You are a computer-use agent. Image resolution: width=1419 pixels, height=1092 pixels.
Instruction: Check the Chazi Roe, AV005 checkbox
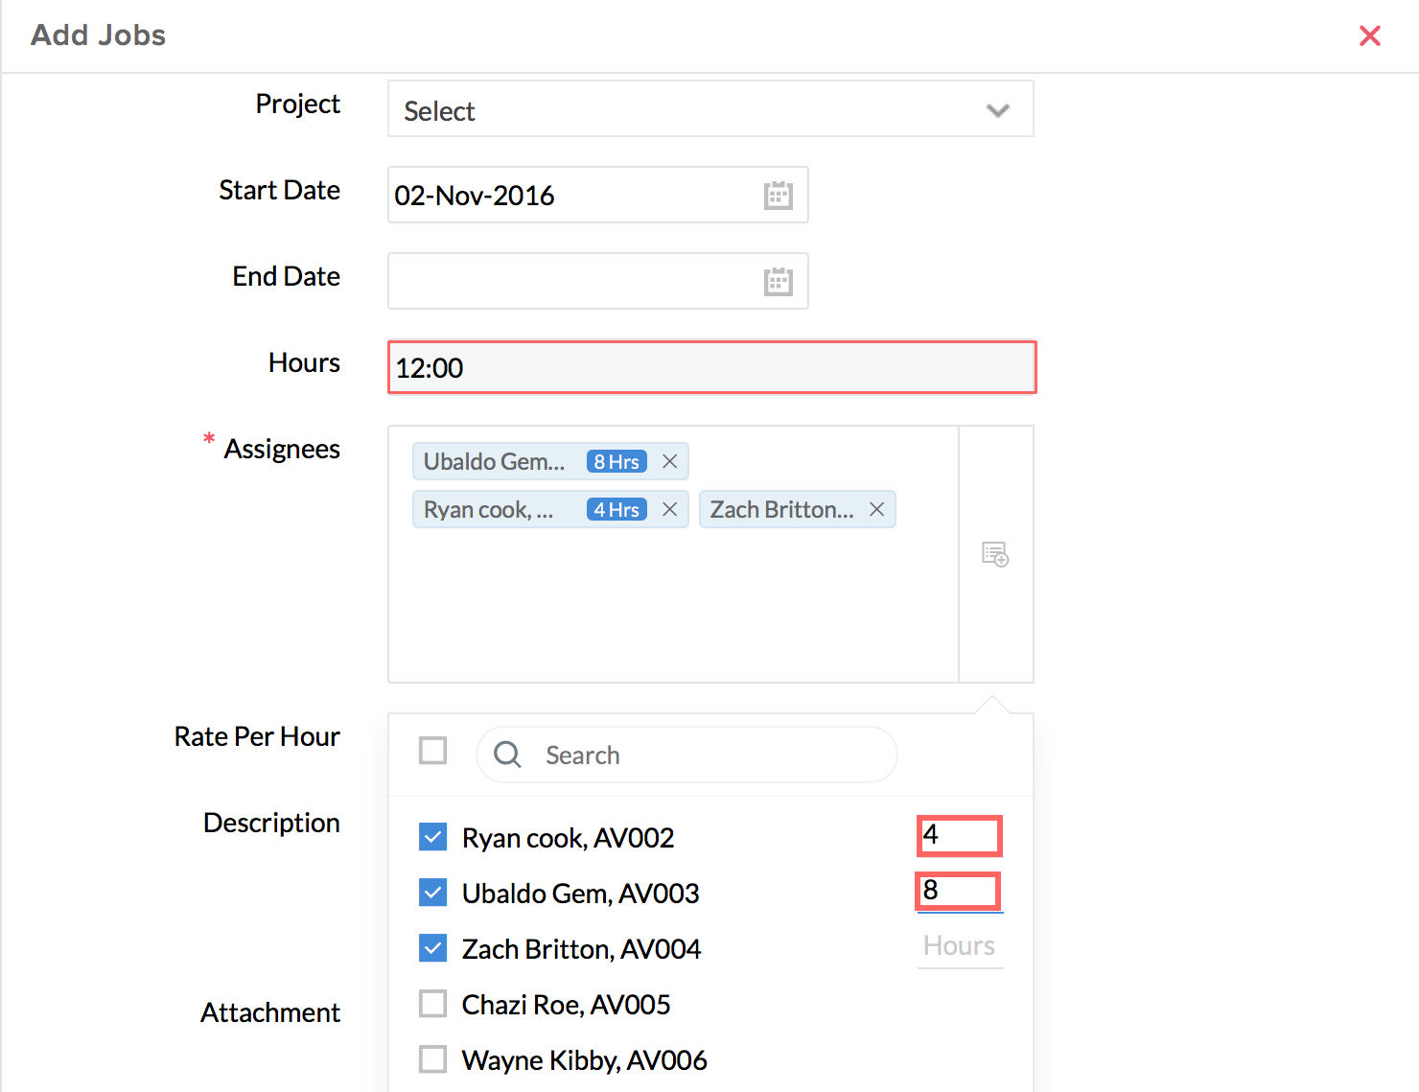click(433, 1004)
